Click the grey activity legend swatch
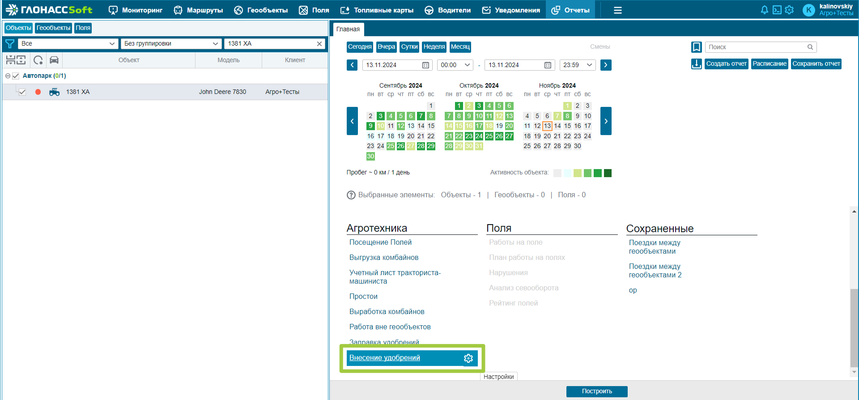Screen dimensions: 859x400 [x=557, y=173]
